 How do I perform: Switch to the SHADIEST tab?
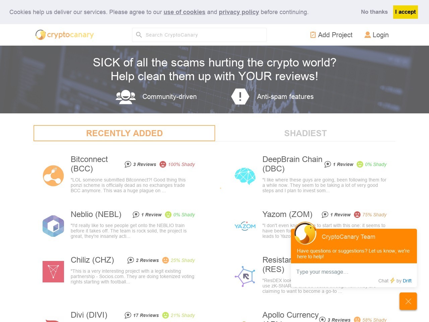[x=305, y=133]
